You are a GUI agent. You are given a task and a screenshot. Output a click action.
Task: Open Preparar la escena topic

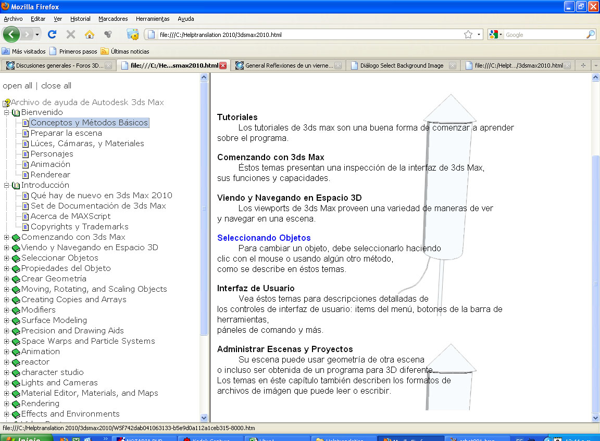point(66,133)
